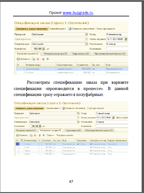Click Вариант обеспечения column header
This screenshot has height=193, width=144.
(x=118, y=140)
